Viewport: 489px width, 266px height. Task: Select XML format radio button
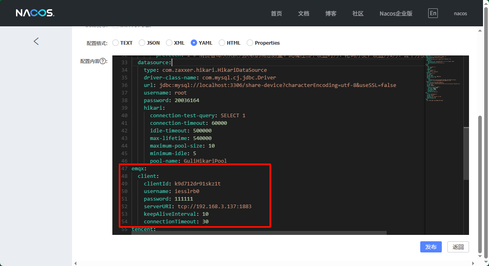point(169,43)
